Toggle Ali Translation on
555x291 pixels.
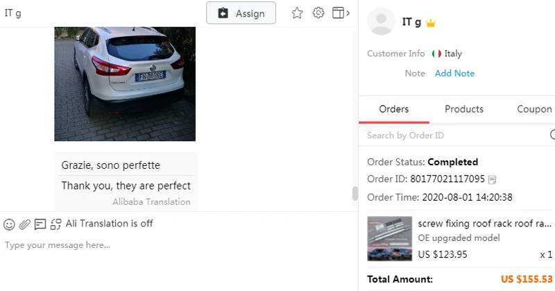pyautogui.click(x=55, y=224)
